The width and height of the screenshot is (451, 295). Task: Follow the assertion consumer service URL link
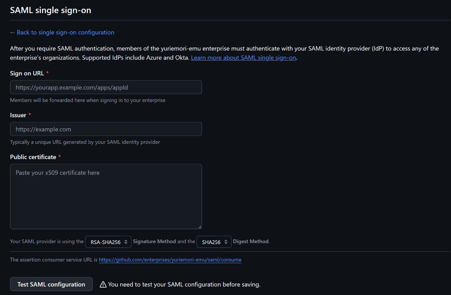(170, 260)
